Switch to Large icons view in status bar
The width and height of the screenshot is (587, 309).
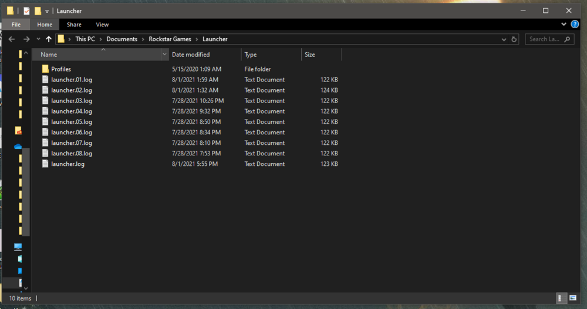(x=573, y=298)
